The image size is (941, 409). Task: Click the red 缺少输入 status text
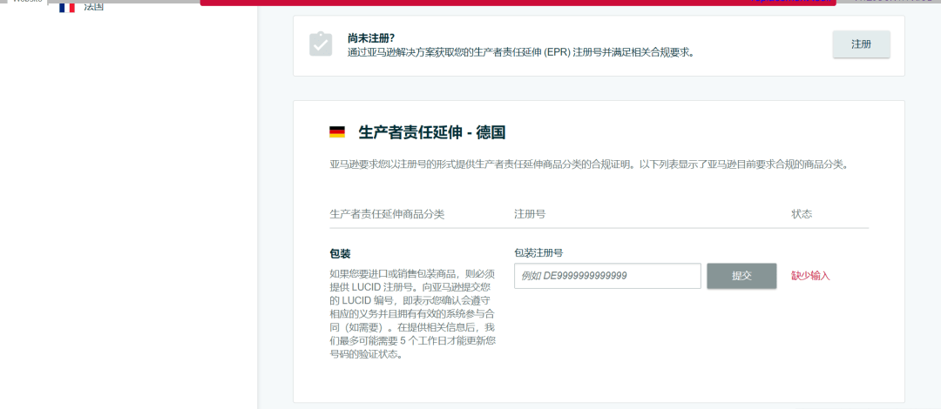(810, 276)
